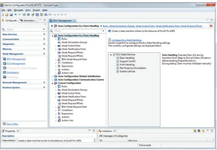Click the Undo arrow in toolbar
The height and width of the screenshot is (150, 217).
[x=15, y=15]
